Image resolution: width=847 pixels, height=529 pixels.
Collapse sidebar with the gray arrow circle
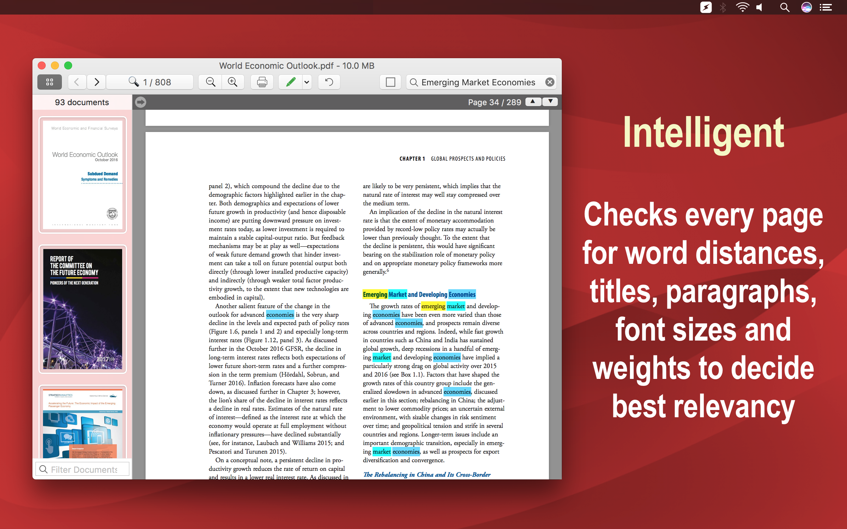click(141, 102)
